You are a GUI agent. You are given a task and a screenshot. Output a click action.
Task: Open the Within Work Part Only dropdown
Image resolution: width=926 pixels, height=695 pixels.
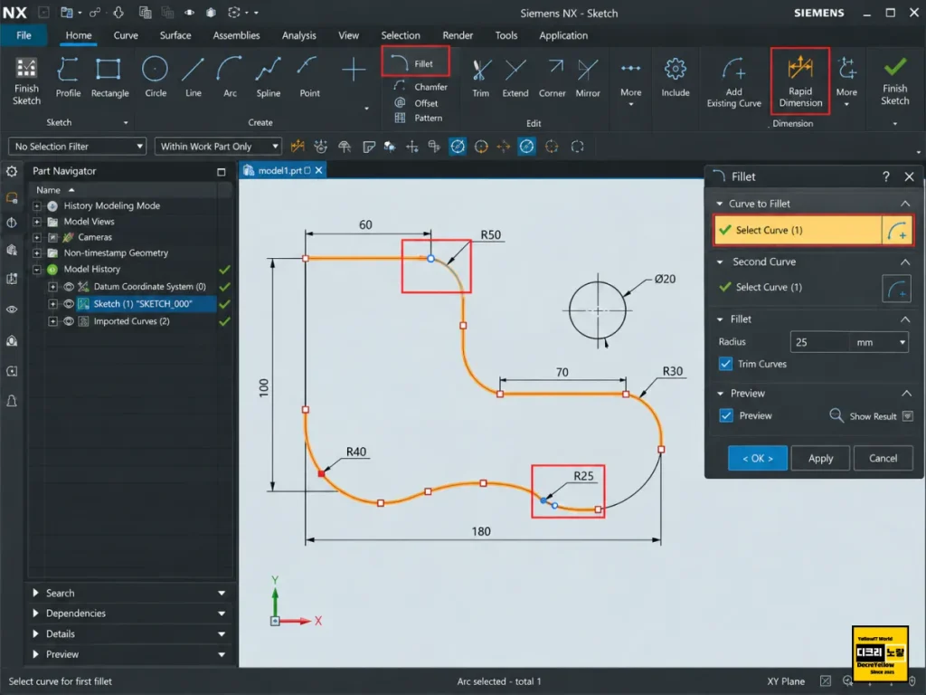click(x=218, y=146)
